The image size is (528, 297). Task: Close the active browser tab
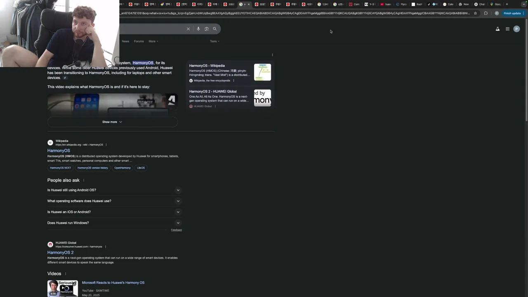coord(248,4)
